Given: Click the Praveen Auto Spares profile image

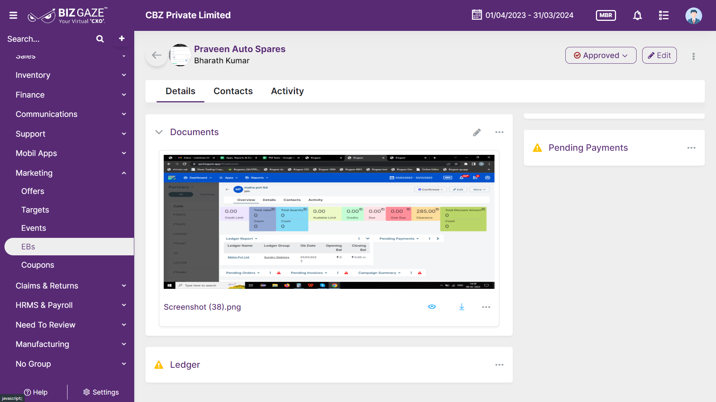Looking at the screenshot, I should (180, 55).
